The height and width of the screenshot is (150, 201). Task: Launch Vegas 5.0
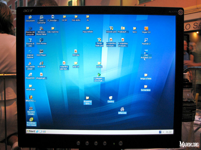coord(146,30)
